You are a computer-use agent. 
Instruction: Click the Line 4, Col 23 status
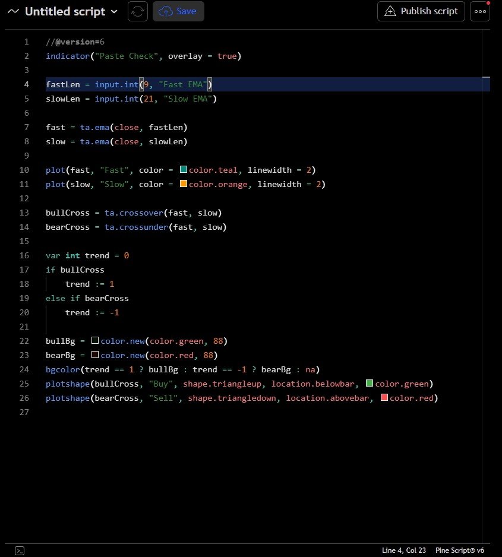(403, 550)
